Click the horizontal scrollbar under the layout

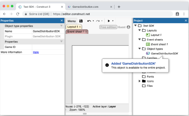85,114
